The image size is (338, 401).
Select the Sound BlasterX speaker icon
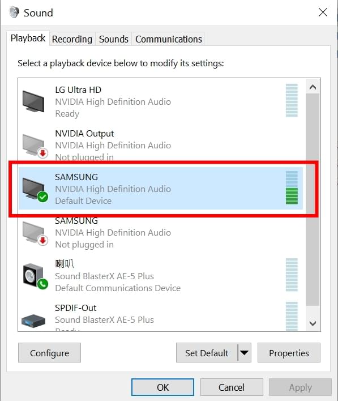[x=35, y=276]
